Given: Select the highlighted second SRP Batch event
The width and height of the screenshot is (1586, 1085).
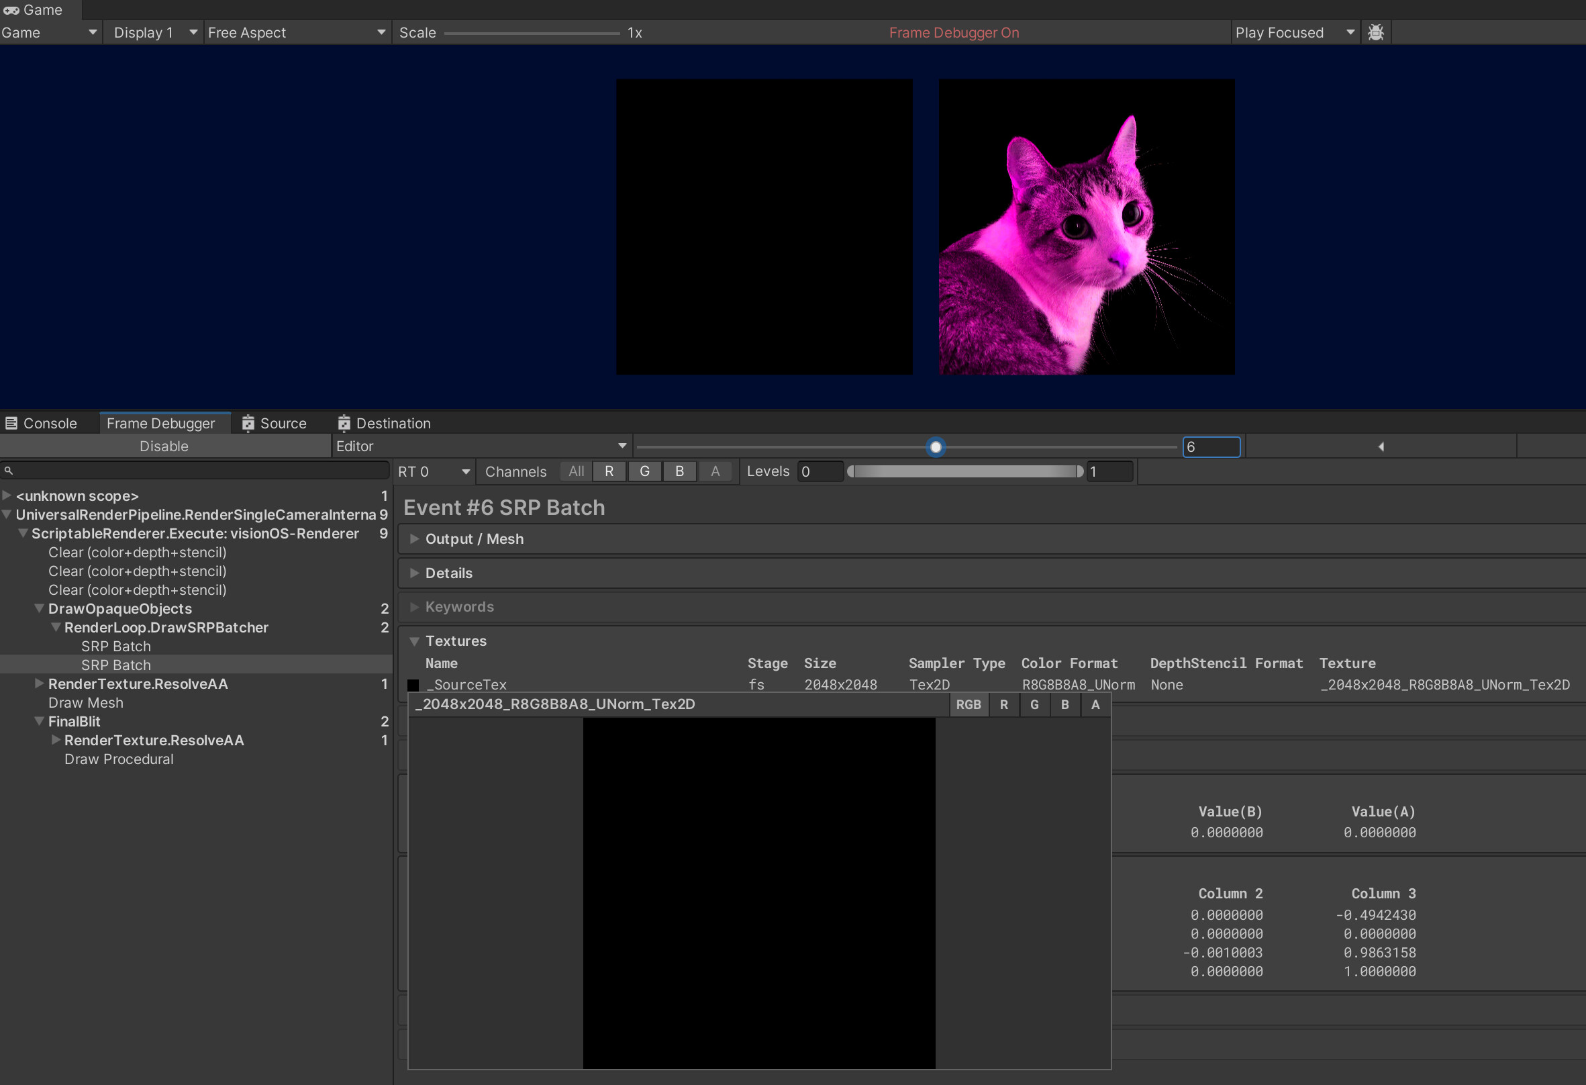Looking at the screenshot, I should coord(116,665).
